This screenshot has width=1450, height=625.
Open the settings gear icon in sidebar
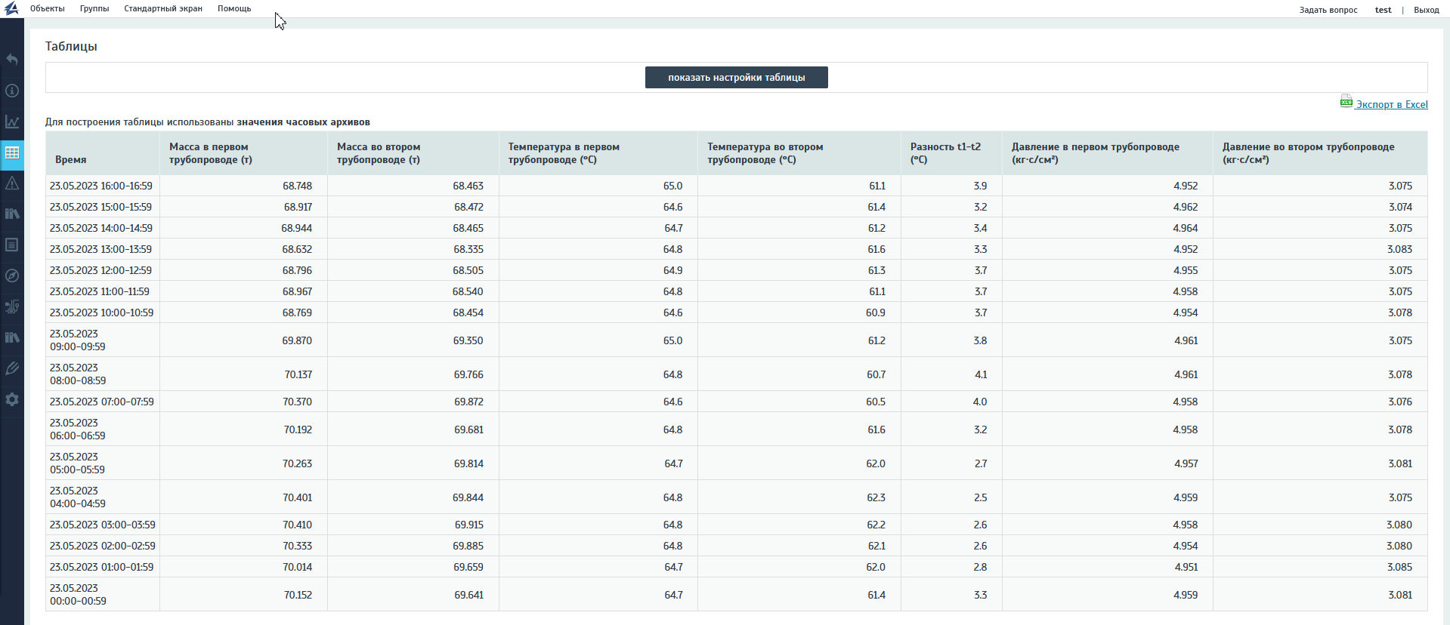tap(12, 399)
